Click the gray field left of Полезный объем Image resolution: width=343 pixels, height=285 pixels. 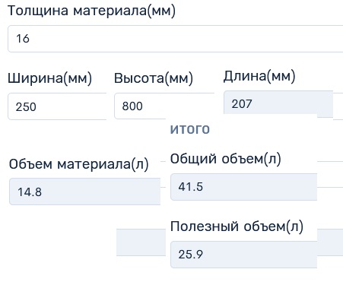(x=141, y=242)
